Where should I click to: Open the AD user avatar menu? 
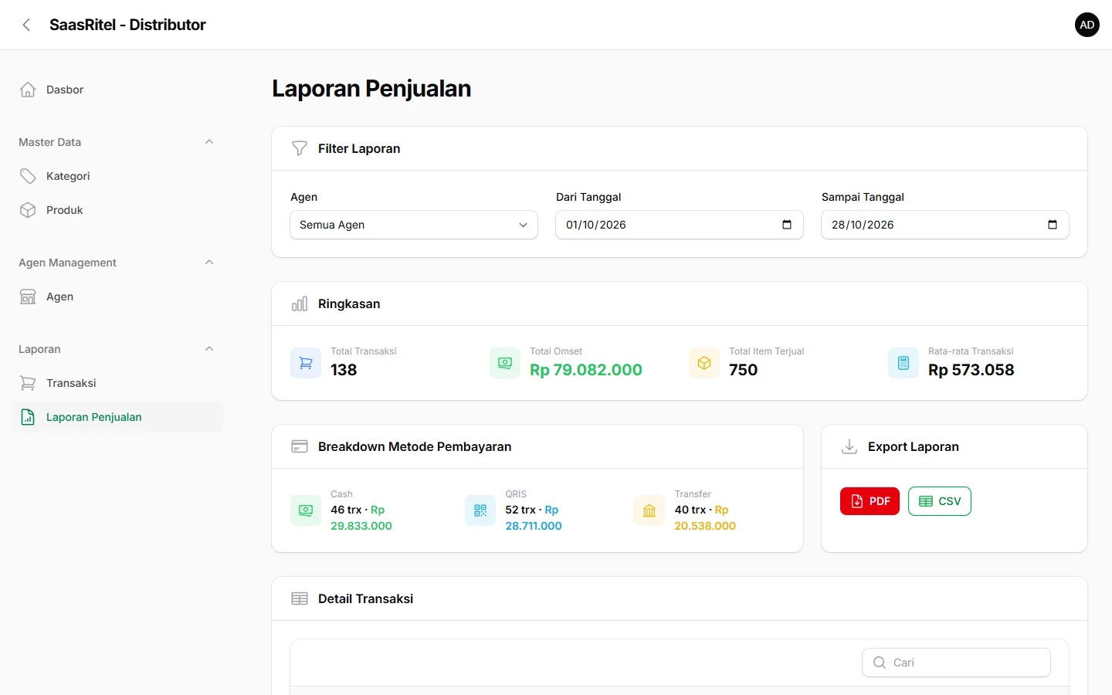1087,25
